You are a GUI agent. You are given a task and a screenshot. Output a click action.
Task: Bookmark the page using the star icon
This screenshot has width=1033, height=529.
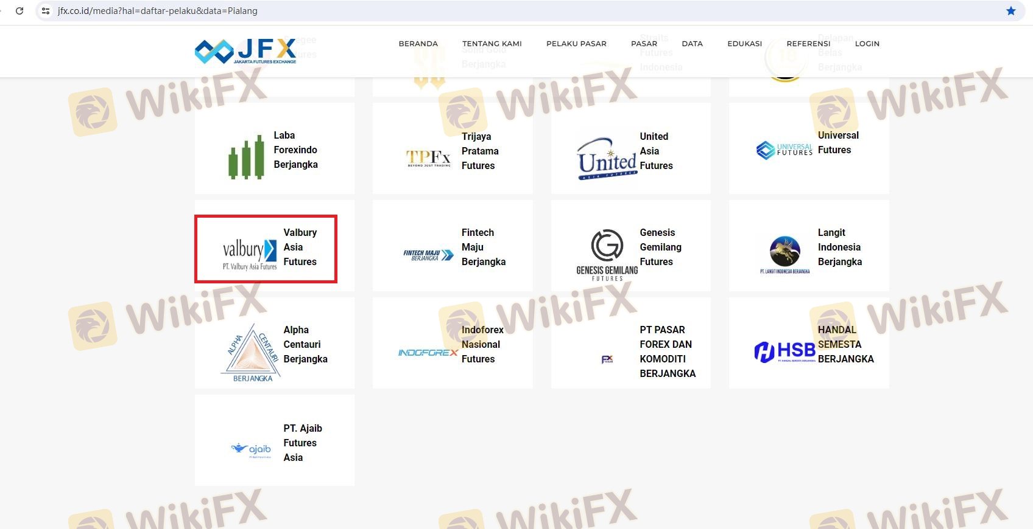1011,11
